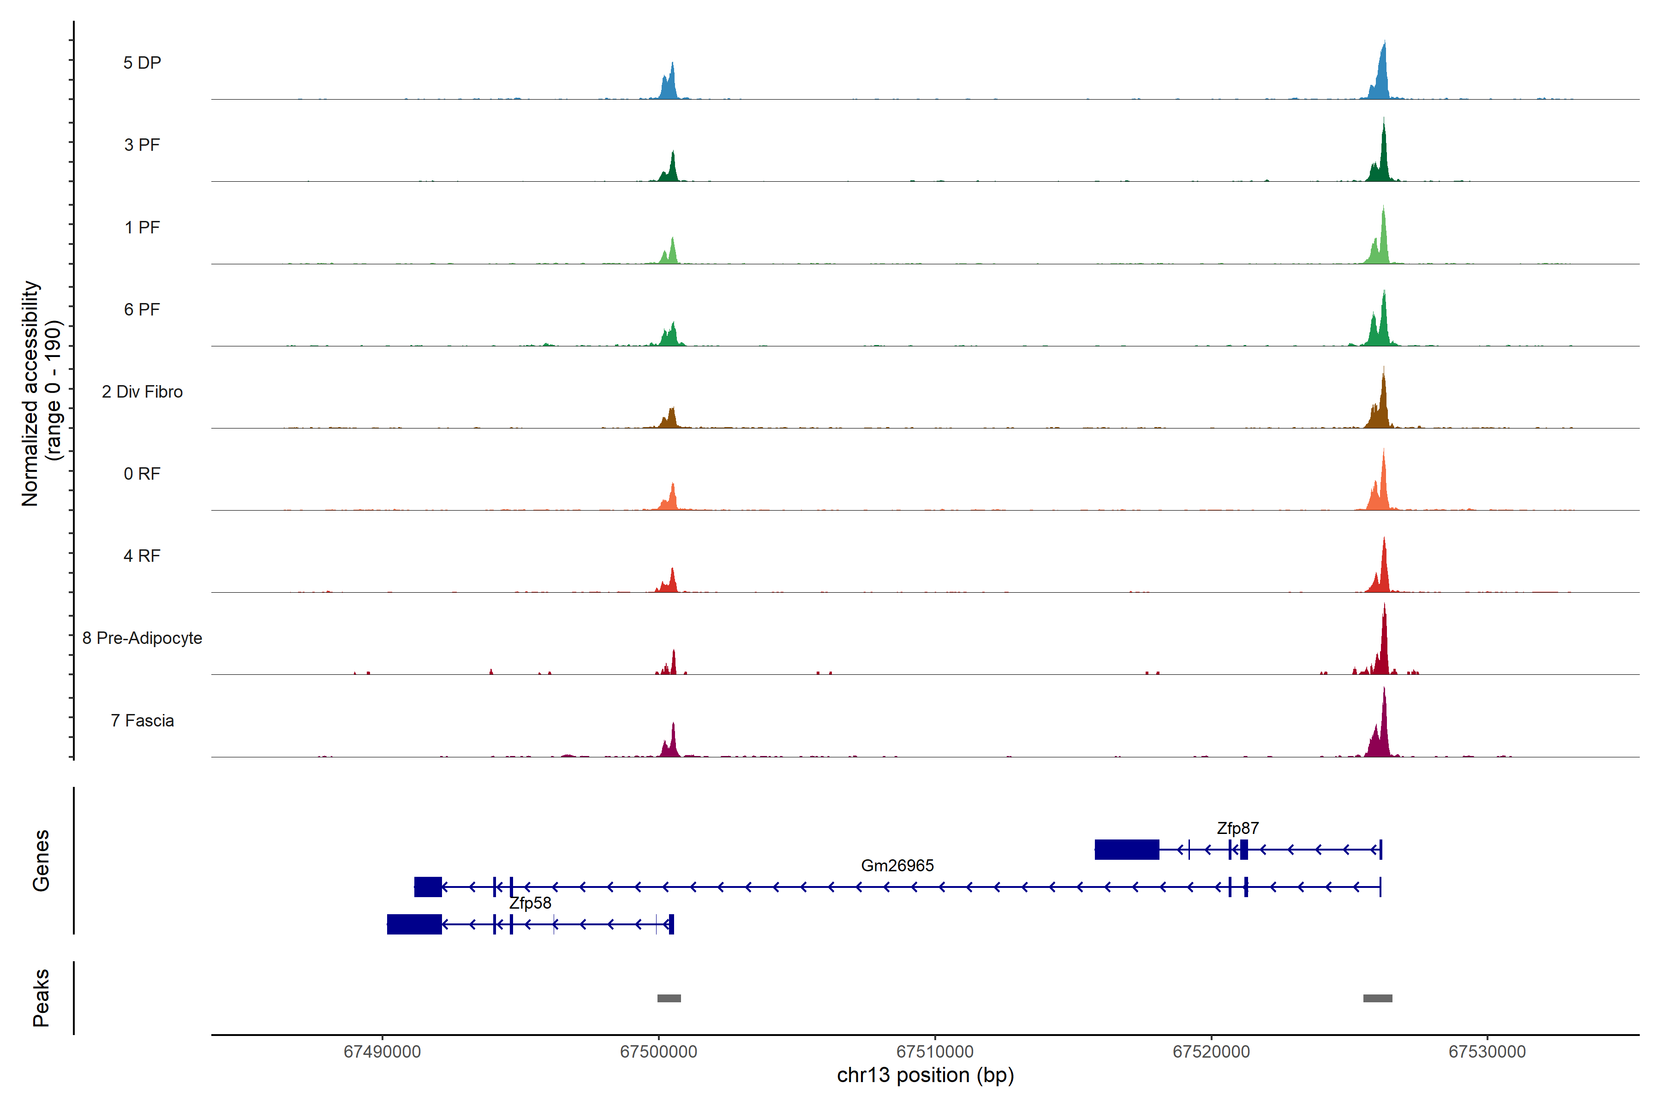Click the 7 Fascia track label
This screenshot has height=1107, width=1661.
pyautogui.click(x=142, y=720)
